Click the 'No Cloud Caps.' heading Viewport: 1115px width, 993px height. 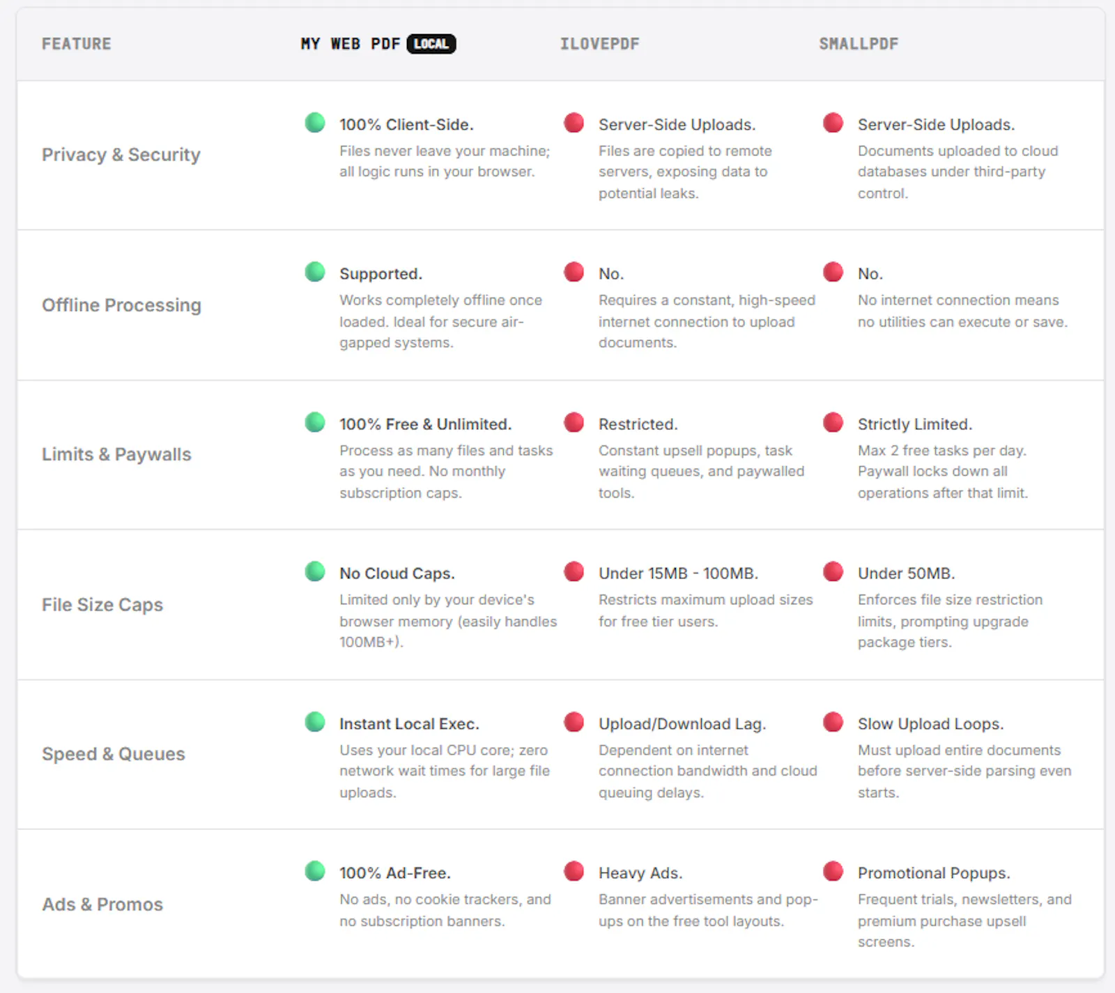pos(397,574)
